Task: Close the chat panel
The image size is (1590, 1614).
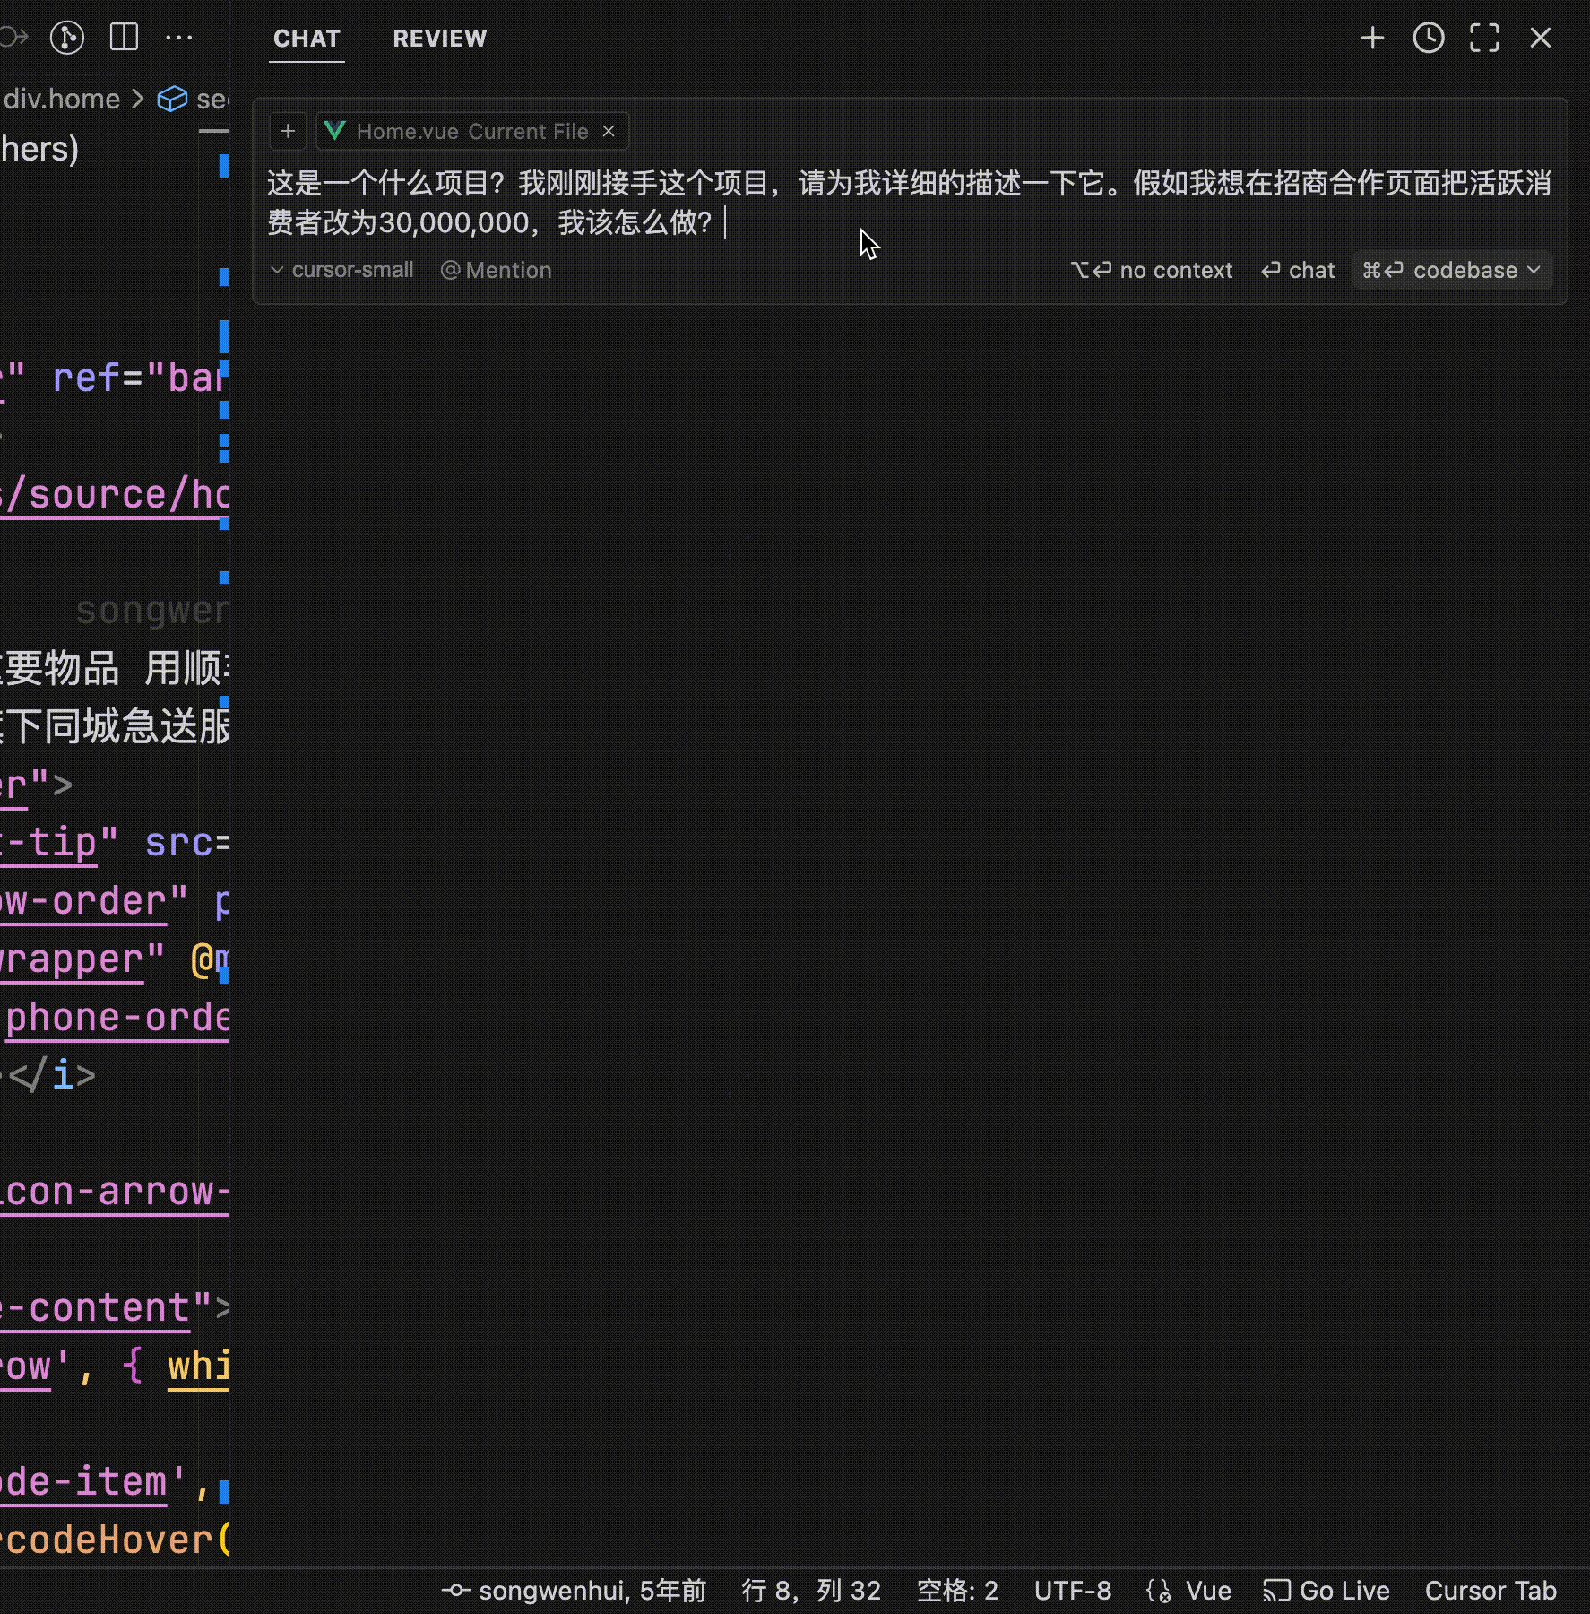Action: (1541, 38)
